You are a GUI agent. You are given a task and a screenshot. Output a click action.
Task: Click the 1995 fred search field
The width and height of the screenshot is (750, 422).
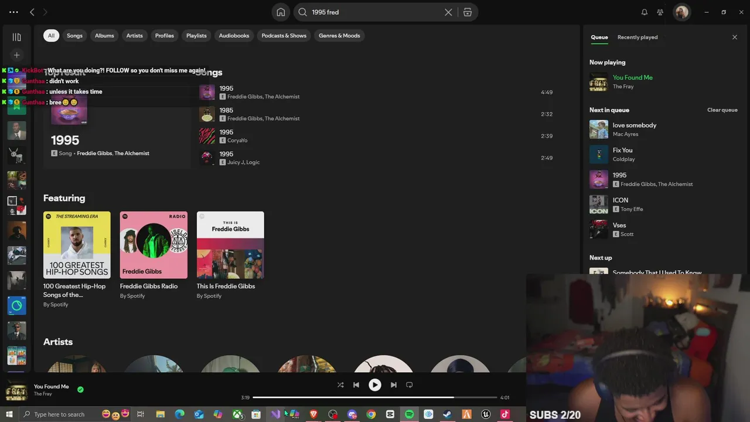click(375, 12)
